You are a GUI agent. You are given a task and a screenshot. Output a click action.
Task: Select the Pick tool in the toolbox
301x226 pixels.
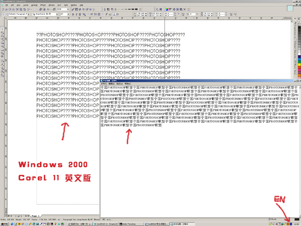[2, 29]
